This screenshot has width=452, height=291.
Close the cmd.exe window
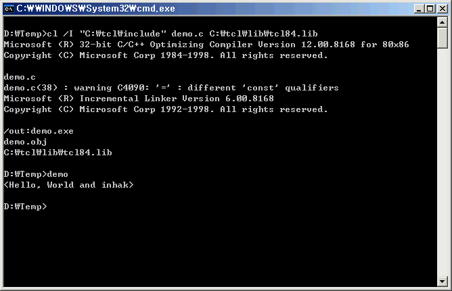[x=443, y=9]
